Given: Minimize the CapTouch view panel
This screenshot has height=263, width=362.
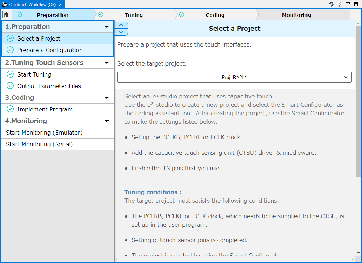Looking at the screenshot, I should click(x=348, y=4).
